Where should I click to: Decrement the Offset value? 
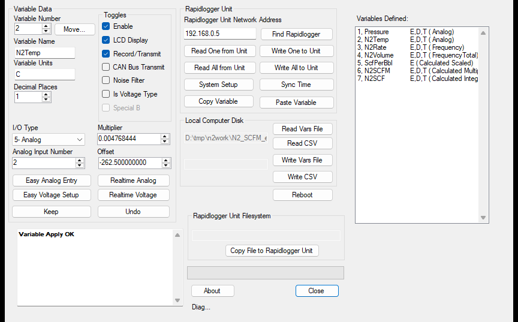click(x=166, y=165)
